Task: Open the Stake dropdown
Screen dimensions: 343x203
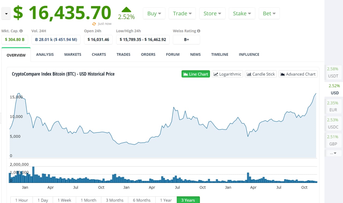Action: tap(242, 13)
